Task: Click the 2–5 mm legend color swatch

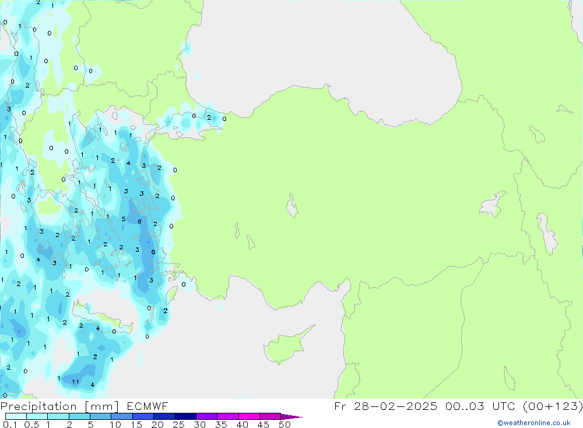Action: coord(79,416)
